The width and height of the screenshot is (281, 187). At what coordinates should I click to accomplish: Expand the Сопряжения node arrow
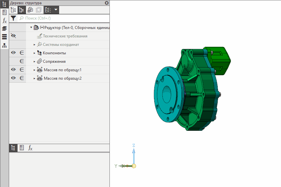click(34, 61)
